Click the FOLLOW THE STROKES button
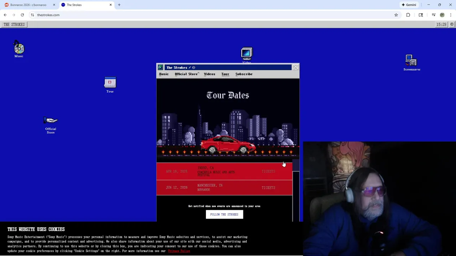The image size is (456, 256). [x=224, y=214]
